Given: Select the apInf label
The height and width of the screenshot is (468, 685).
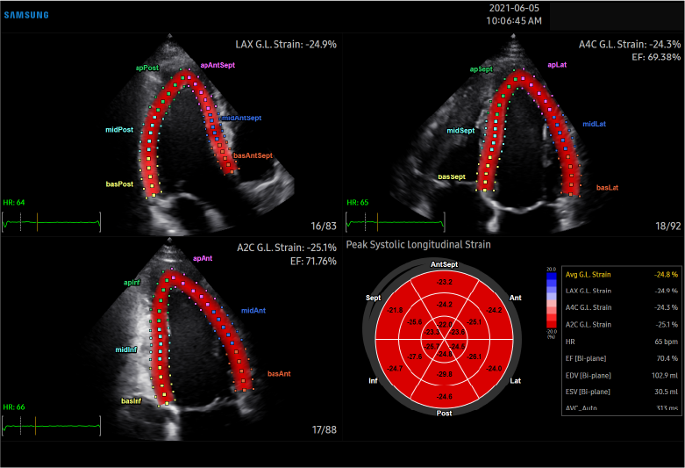Looking at the screenshot, I should point(132,283).
